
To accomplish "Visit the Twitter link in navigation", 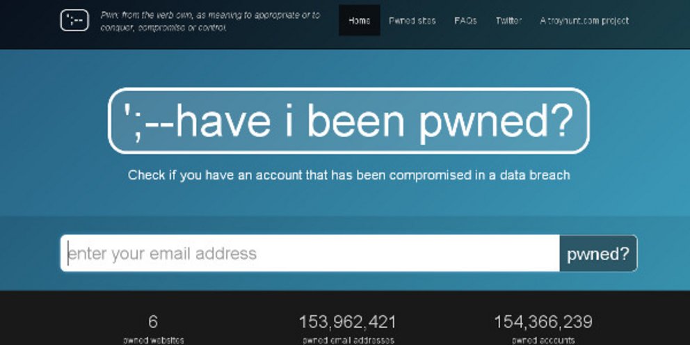I will 508,21.
